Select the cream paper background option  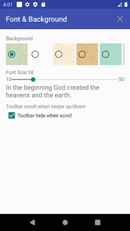point(59,54)
